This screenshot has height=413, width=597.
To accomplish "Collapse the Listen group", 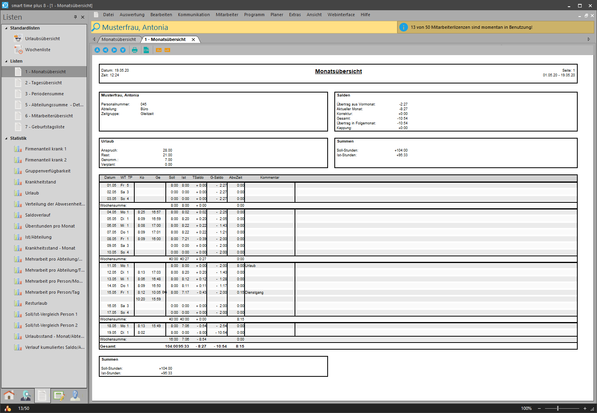I will pyautogui.click(x=6, y=61).
